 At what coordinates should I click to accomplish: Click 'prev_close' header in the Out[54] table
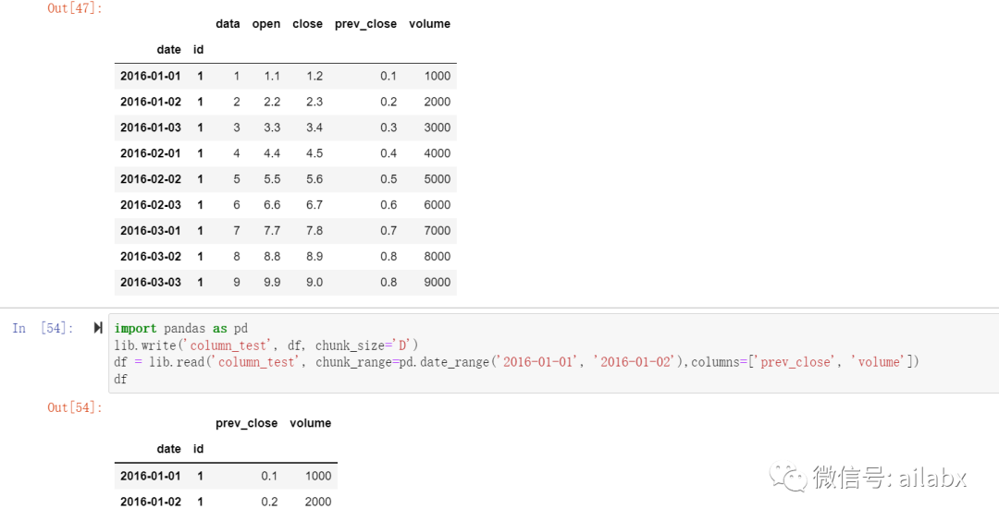pyautogui.click(x=247, y=424)
